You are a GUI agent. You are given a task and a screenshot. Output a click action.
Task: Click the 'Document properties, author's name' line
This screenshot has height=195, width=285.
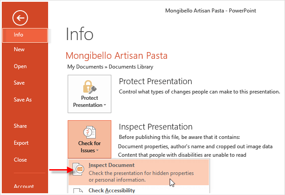pyautogui.click(x=195, y=146)
